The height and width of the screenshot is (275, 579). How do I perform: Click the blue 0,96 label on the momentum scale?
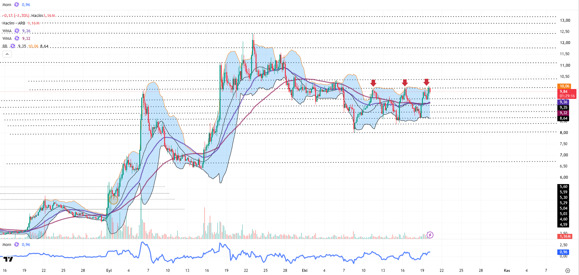coord(563,252)
